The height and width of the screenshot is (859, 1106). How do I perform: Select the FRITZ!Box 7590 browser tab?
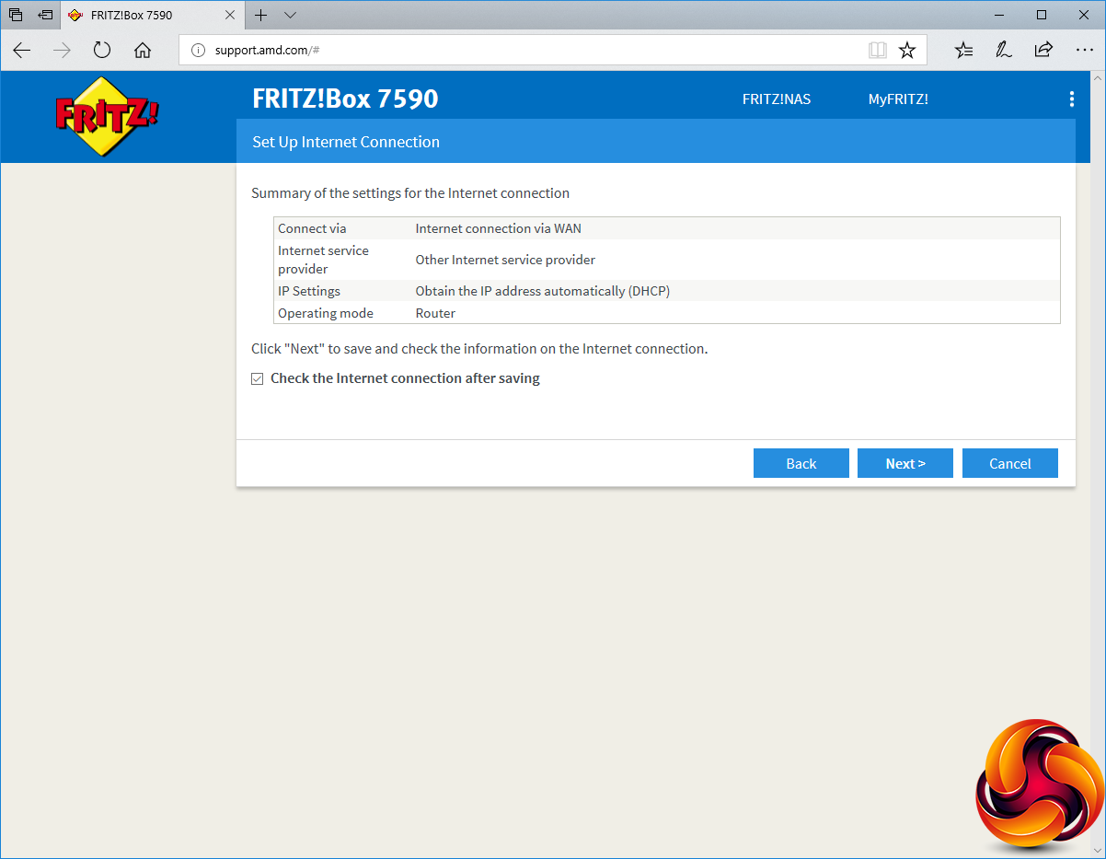pos(154,16)
